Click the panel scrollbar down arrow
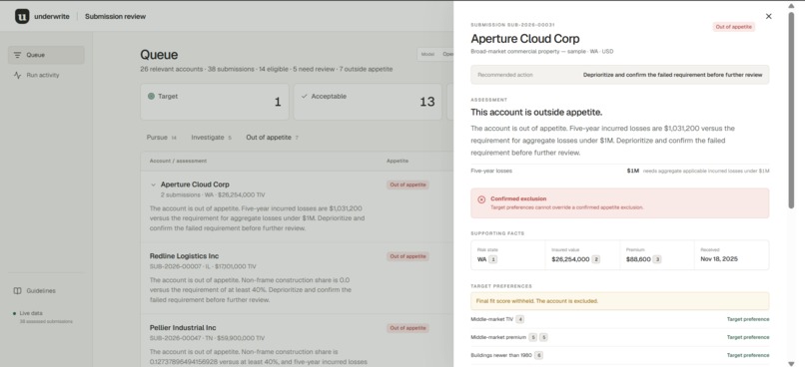 coord(791,363)
